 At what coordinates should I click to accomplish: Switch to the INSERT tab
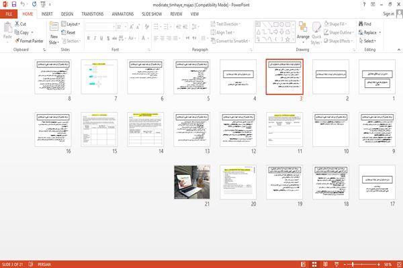coord(47,14)
